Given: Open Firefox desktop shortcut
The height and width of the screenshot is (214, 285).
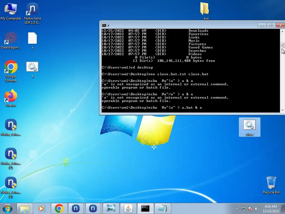Looking at the screenshot, I should tap(11, 98).
